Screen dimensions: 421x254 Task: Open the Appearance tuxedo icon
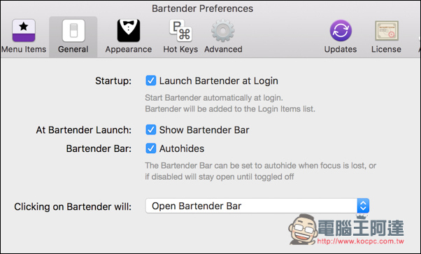129,31
